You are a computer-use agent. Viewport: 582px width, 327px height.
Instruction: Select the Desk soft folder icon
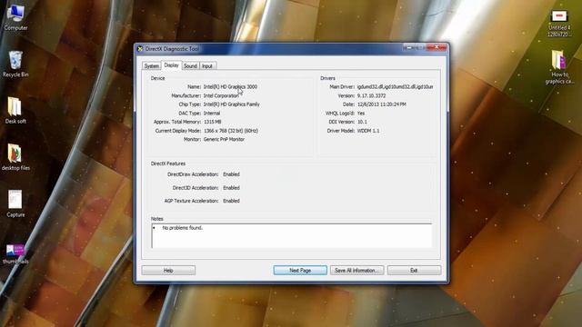pos(15,111)
